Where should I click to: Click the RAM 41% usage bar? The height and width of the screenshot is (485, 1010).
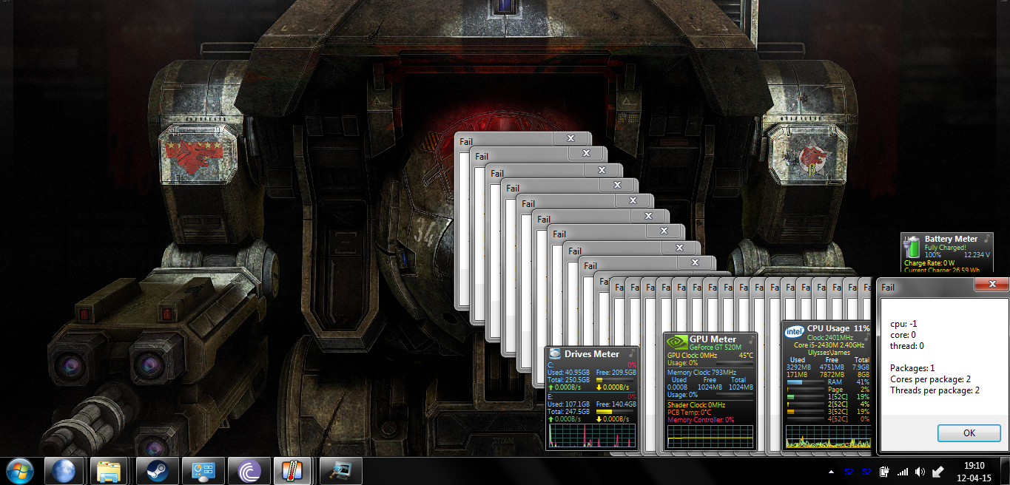(x=805, y=382)
